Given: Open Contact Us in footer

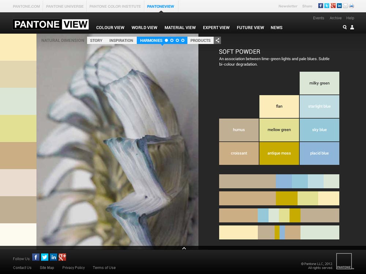Looking at the screenshot, I should click(22, 268).
